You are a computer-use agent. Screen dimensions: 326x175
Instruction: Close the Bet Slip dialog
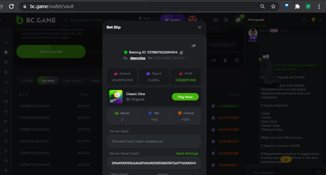(x=199, y=28)
